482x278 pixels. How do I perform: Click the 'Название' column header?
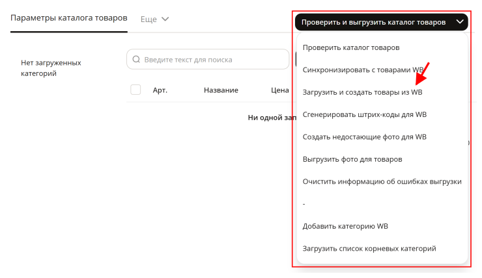221,90
